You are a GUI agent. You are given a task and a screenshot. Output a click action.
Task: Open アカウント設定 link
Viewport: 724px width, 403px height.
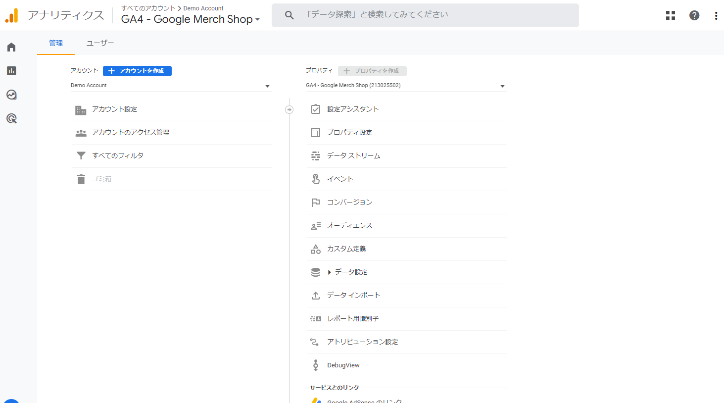click(x=114, y=109)
